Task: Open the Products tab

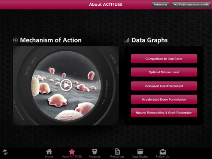Action: (95, 153)
